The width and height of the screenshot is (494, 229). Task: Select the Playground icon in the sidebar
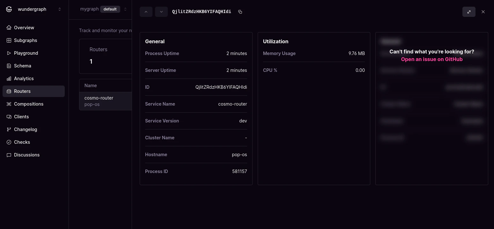[x=9, y=53]
